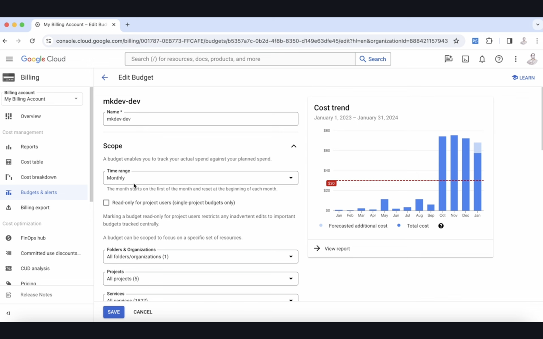
Task: Open Release Notes link in sidebar
Action: point(36,295)
